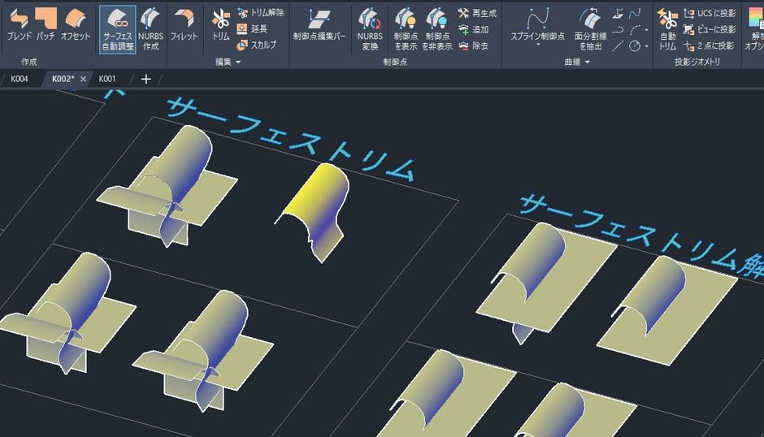Open 制御点編集バー (CV edit bar) tool
Viewport: 764px width, 437px height.
click(319, 24)
